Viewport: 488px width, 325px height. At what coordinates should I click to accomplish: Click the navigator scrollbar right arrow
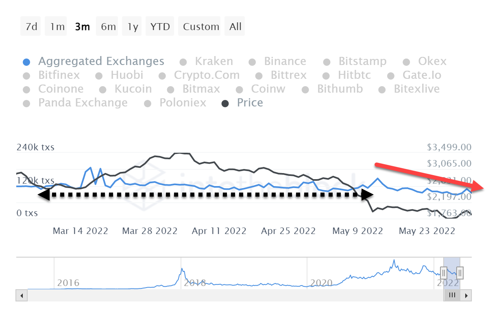pos(467,295)
